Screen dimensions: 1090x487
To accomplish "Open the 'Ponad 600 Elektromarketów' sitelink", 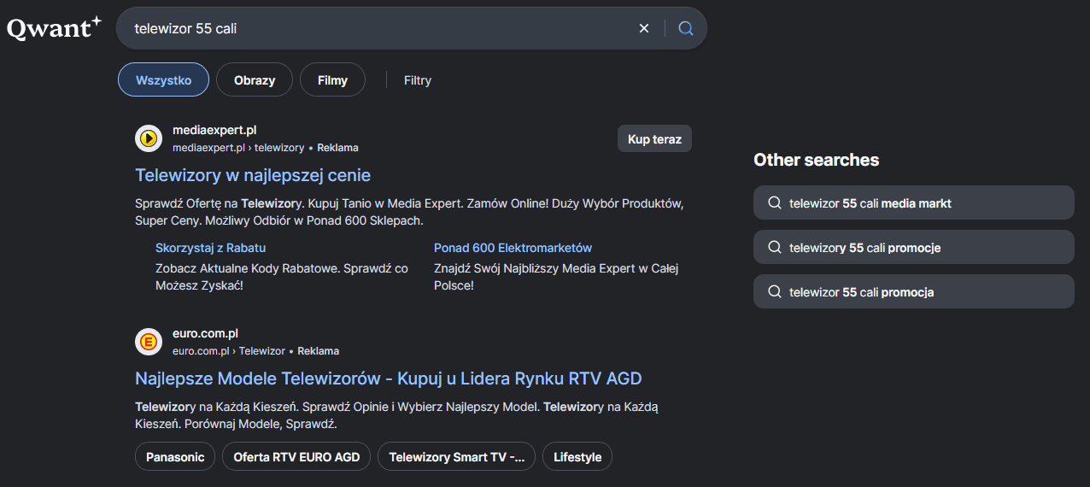I will coord(513,248).
